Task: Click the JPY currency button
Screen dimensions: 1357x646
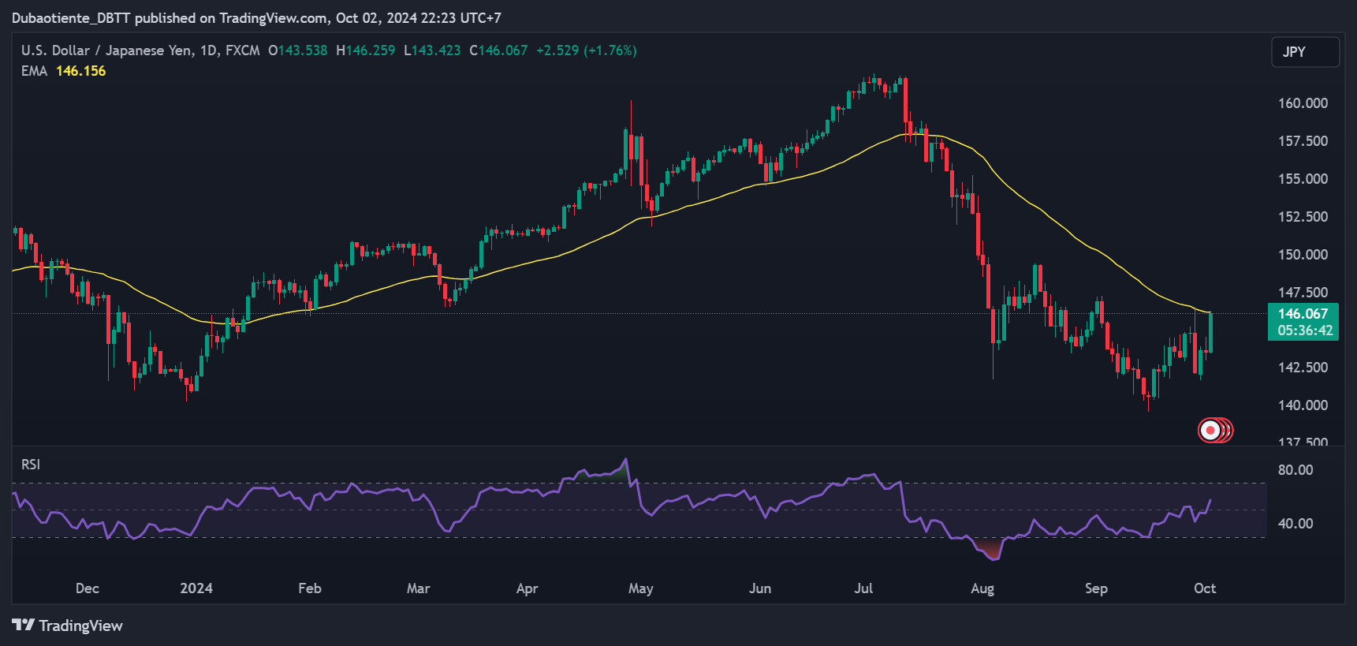Action: click(x=1305, y=52)
